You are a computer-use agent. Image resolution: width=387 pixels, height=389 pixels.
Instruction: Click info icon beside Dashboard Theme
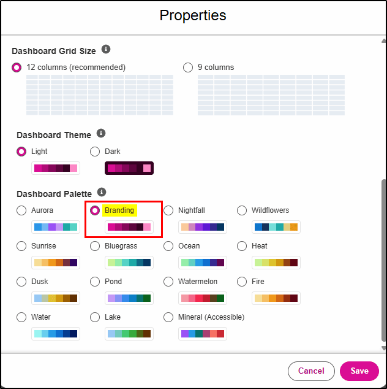(101, 133)
